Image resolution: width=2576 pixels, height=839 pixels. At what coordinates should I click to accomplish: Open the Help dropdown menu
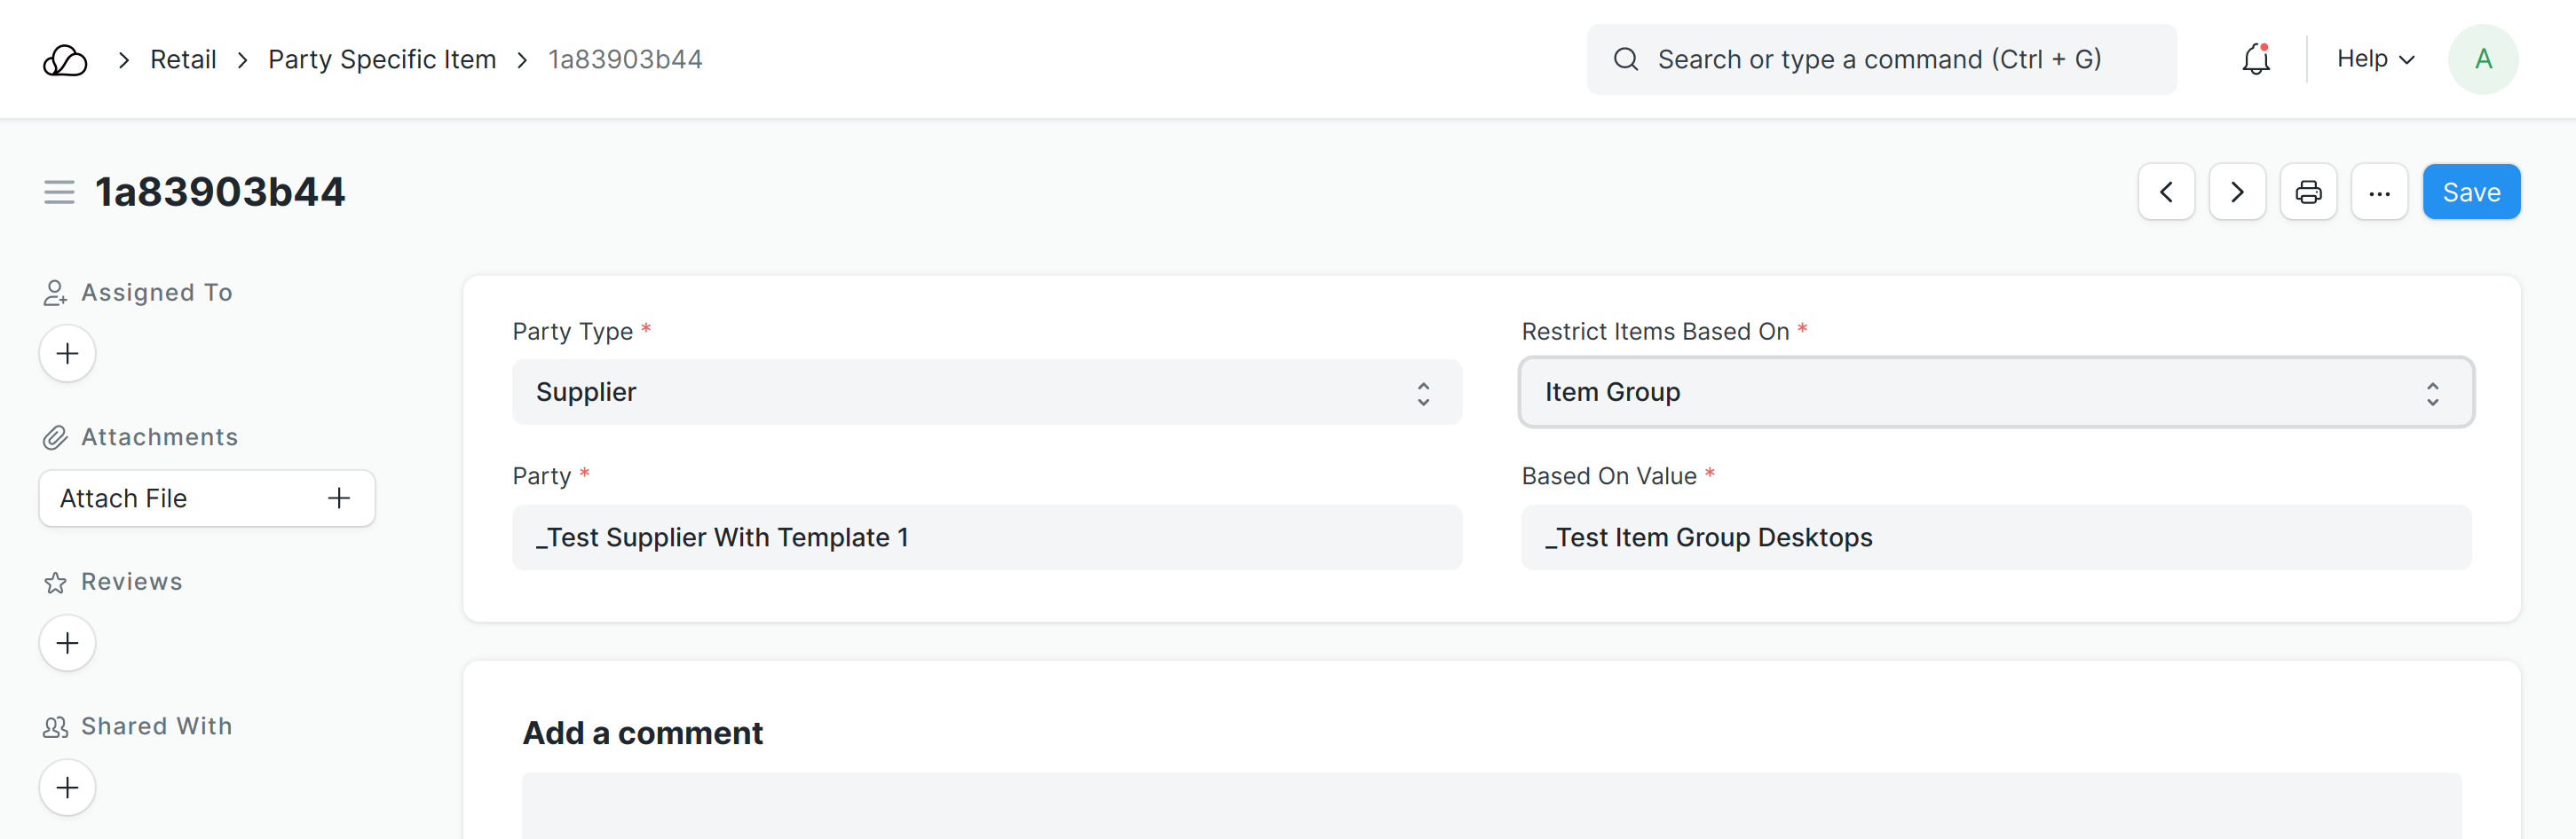[2375, 60]
